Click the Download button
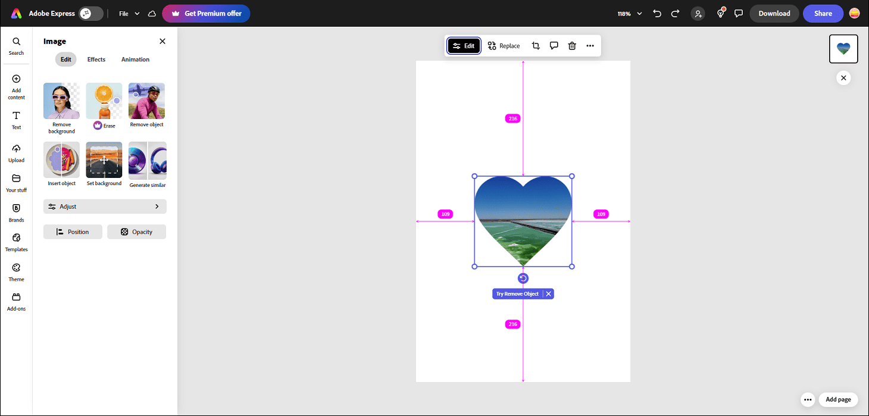 774,12
